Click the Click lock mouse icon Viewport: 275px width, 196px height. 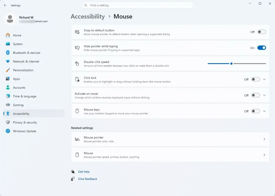[77, 79]
